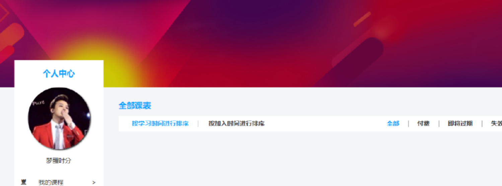Open the 个人中心 sidebar heading
The height and width of the screenshot is (186, 502).
click(59, 74)
